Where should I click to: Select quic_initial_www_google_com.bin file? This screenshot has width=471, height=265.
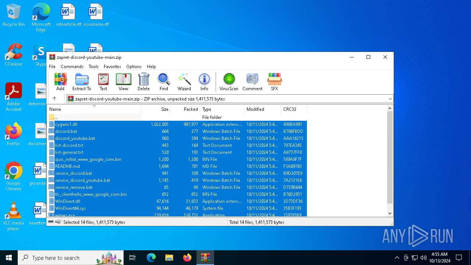177,159
